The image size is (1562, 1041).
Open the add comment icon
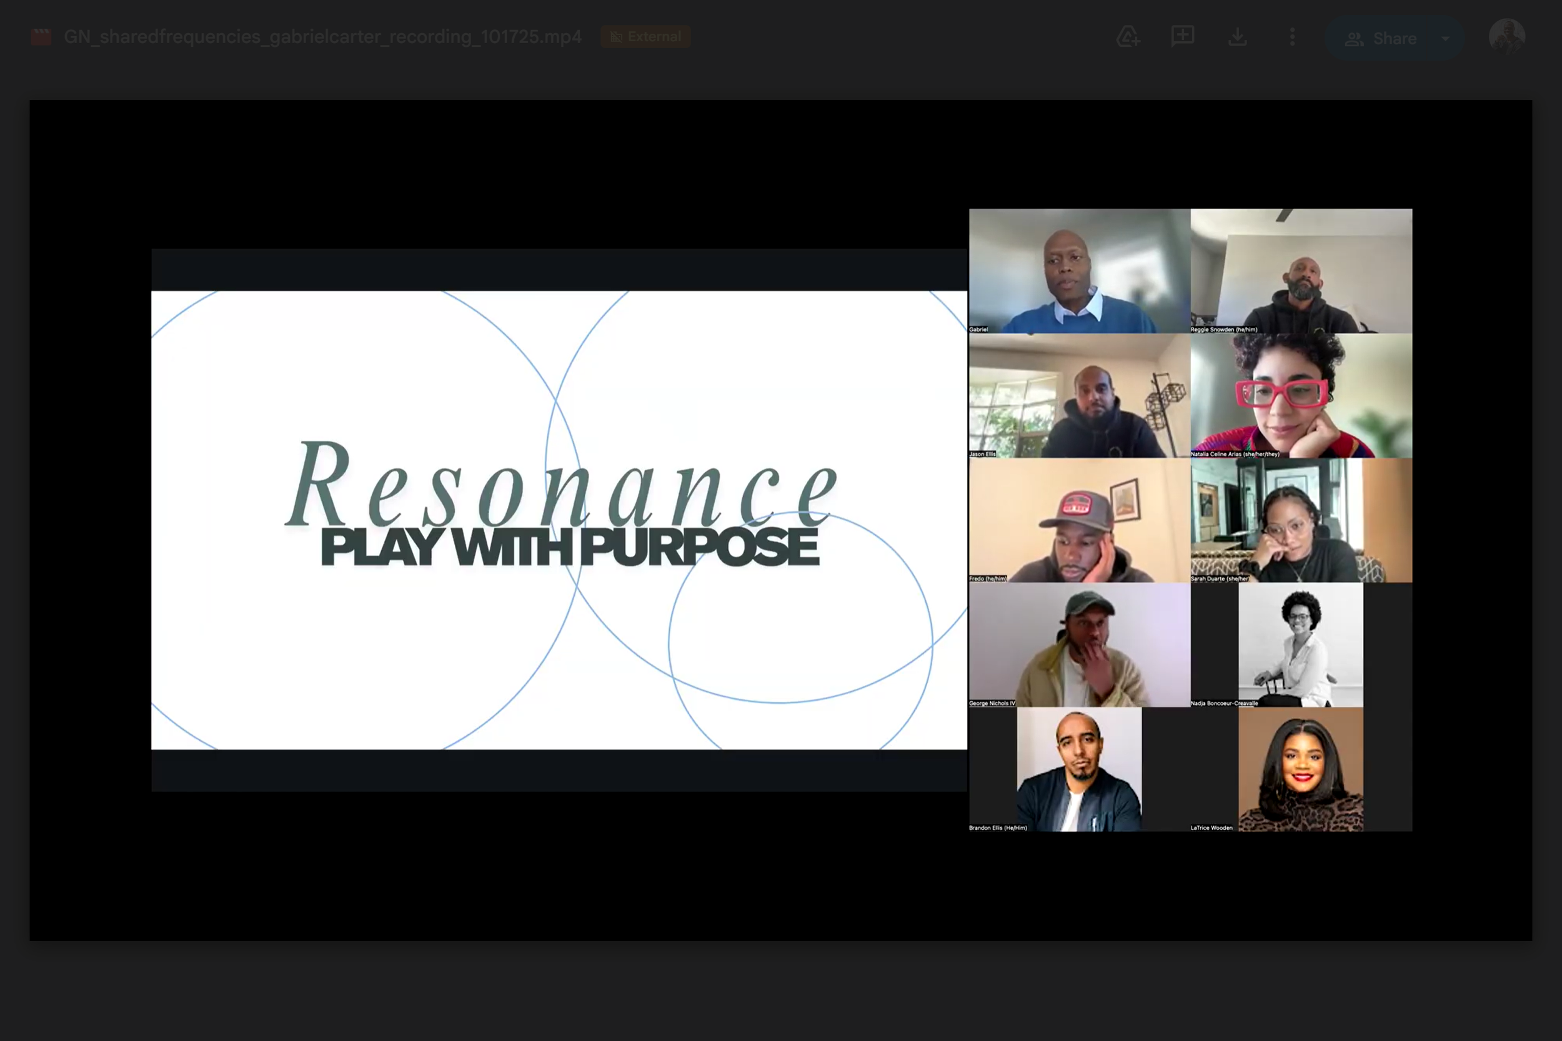1183,36
